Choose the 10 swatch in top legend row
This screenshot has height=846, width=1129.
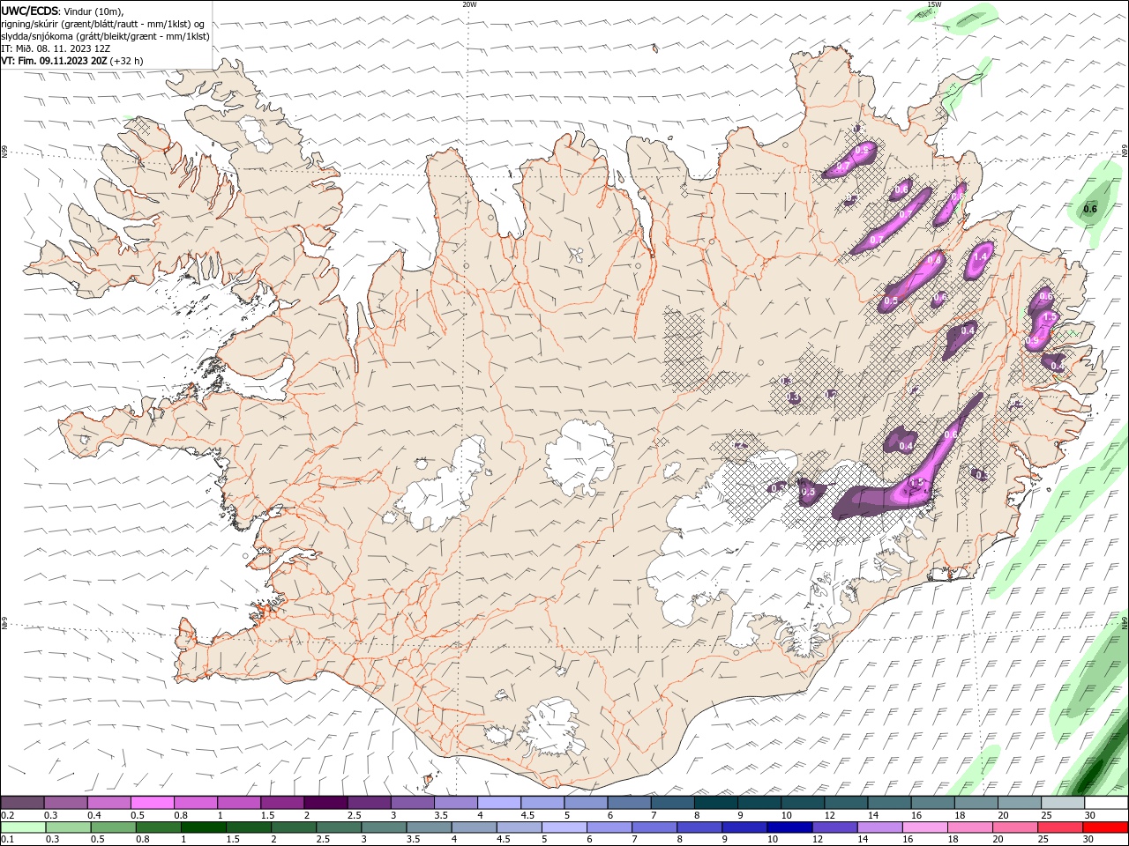[802, 803]
